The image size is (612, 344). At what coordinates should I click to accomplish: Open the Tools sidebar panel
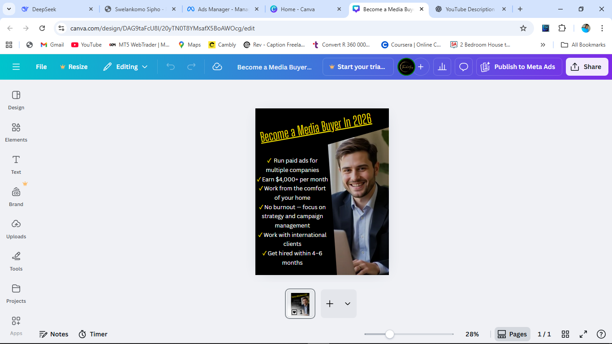tap(16, 261)
